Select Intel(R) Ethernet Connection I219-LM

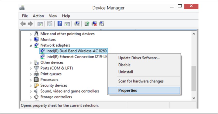click(77, 57)
